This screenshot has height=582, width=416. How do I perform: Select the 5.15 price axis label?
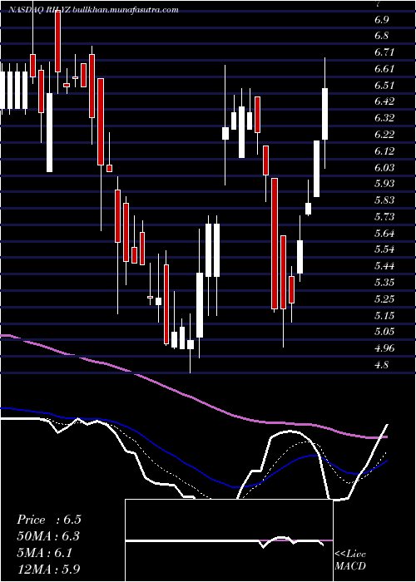point(384,316)
